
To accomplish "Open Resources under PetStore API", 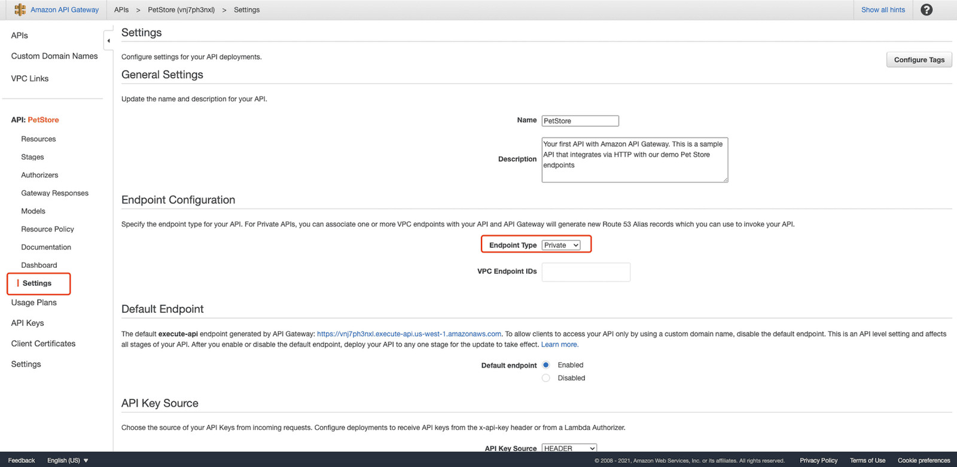I will (38, 139).
